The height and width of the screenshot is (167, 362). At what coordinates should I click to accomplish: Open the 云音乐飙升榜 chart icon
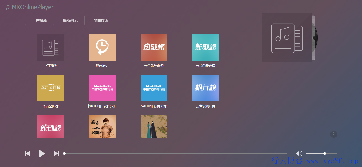coord(206,88)
